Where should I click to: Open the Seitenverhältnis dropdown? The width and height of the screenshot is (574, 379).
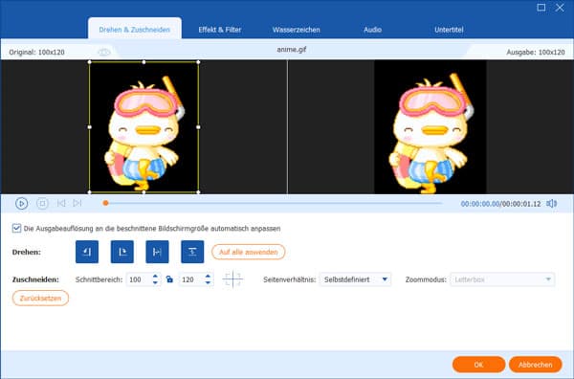click(x=355, y=279)
